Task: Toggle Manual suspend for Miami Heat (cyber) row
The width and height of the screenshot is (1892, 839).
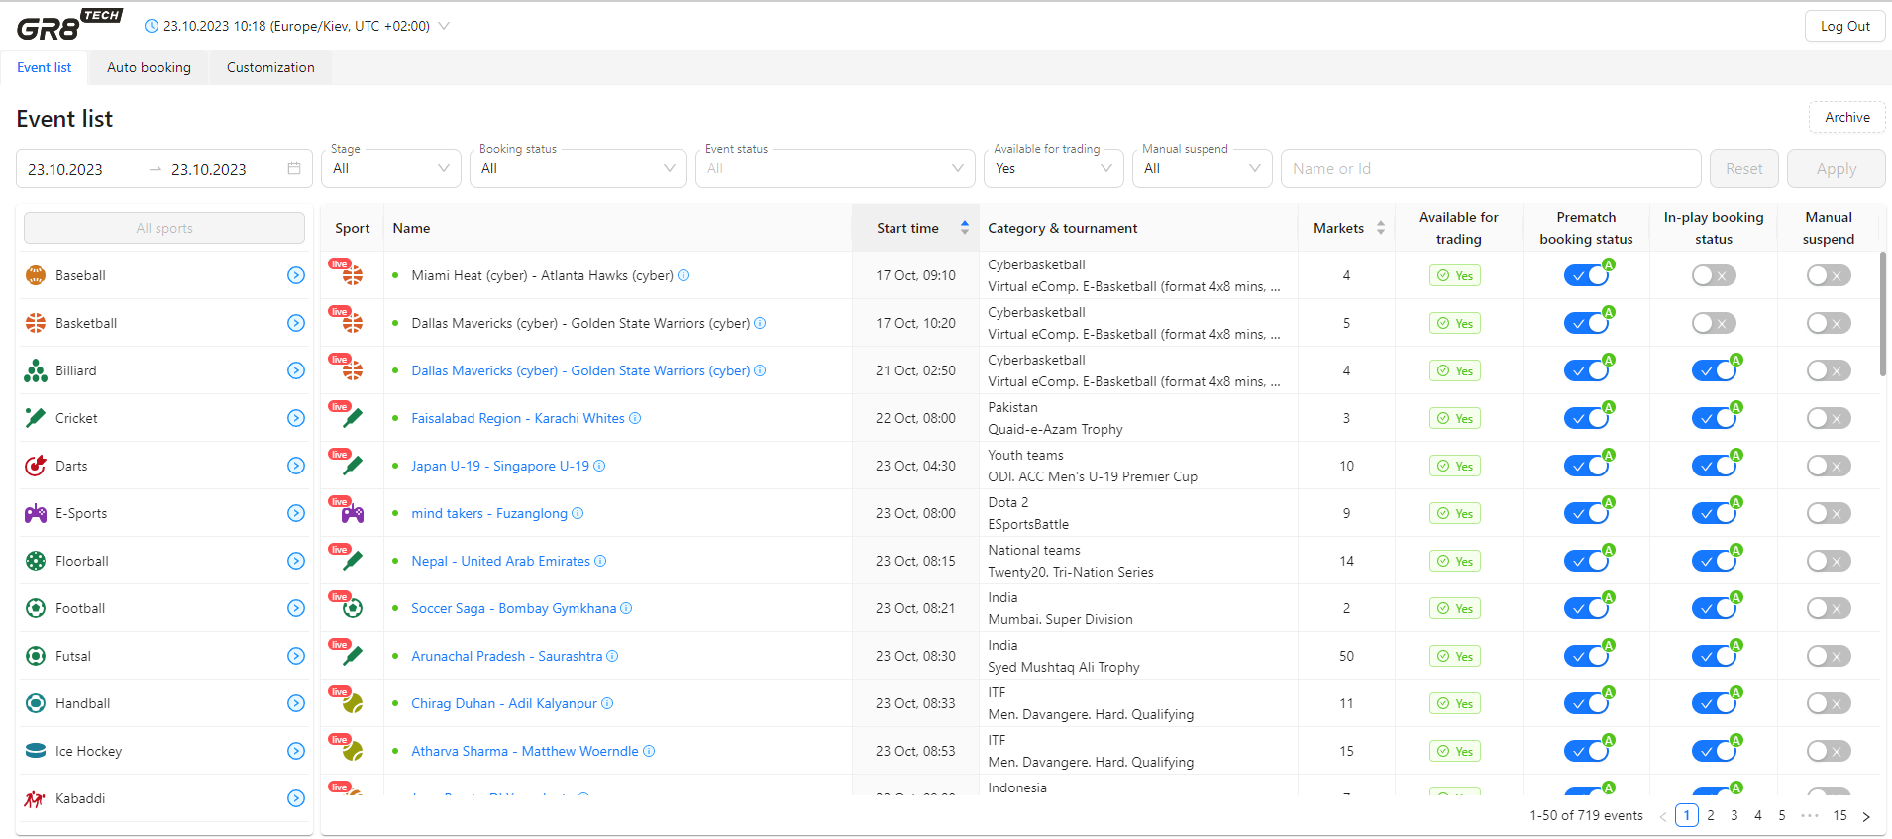Action: click(x=1829, y=275)
